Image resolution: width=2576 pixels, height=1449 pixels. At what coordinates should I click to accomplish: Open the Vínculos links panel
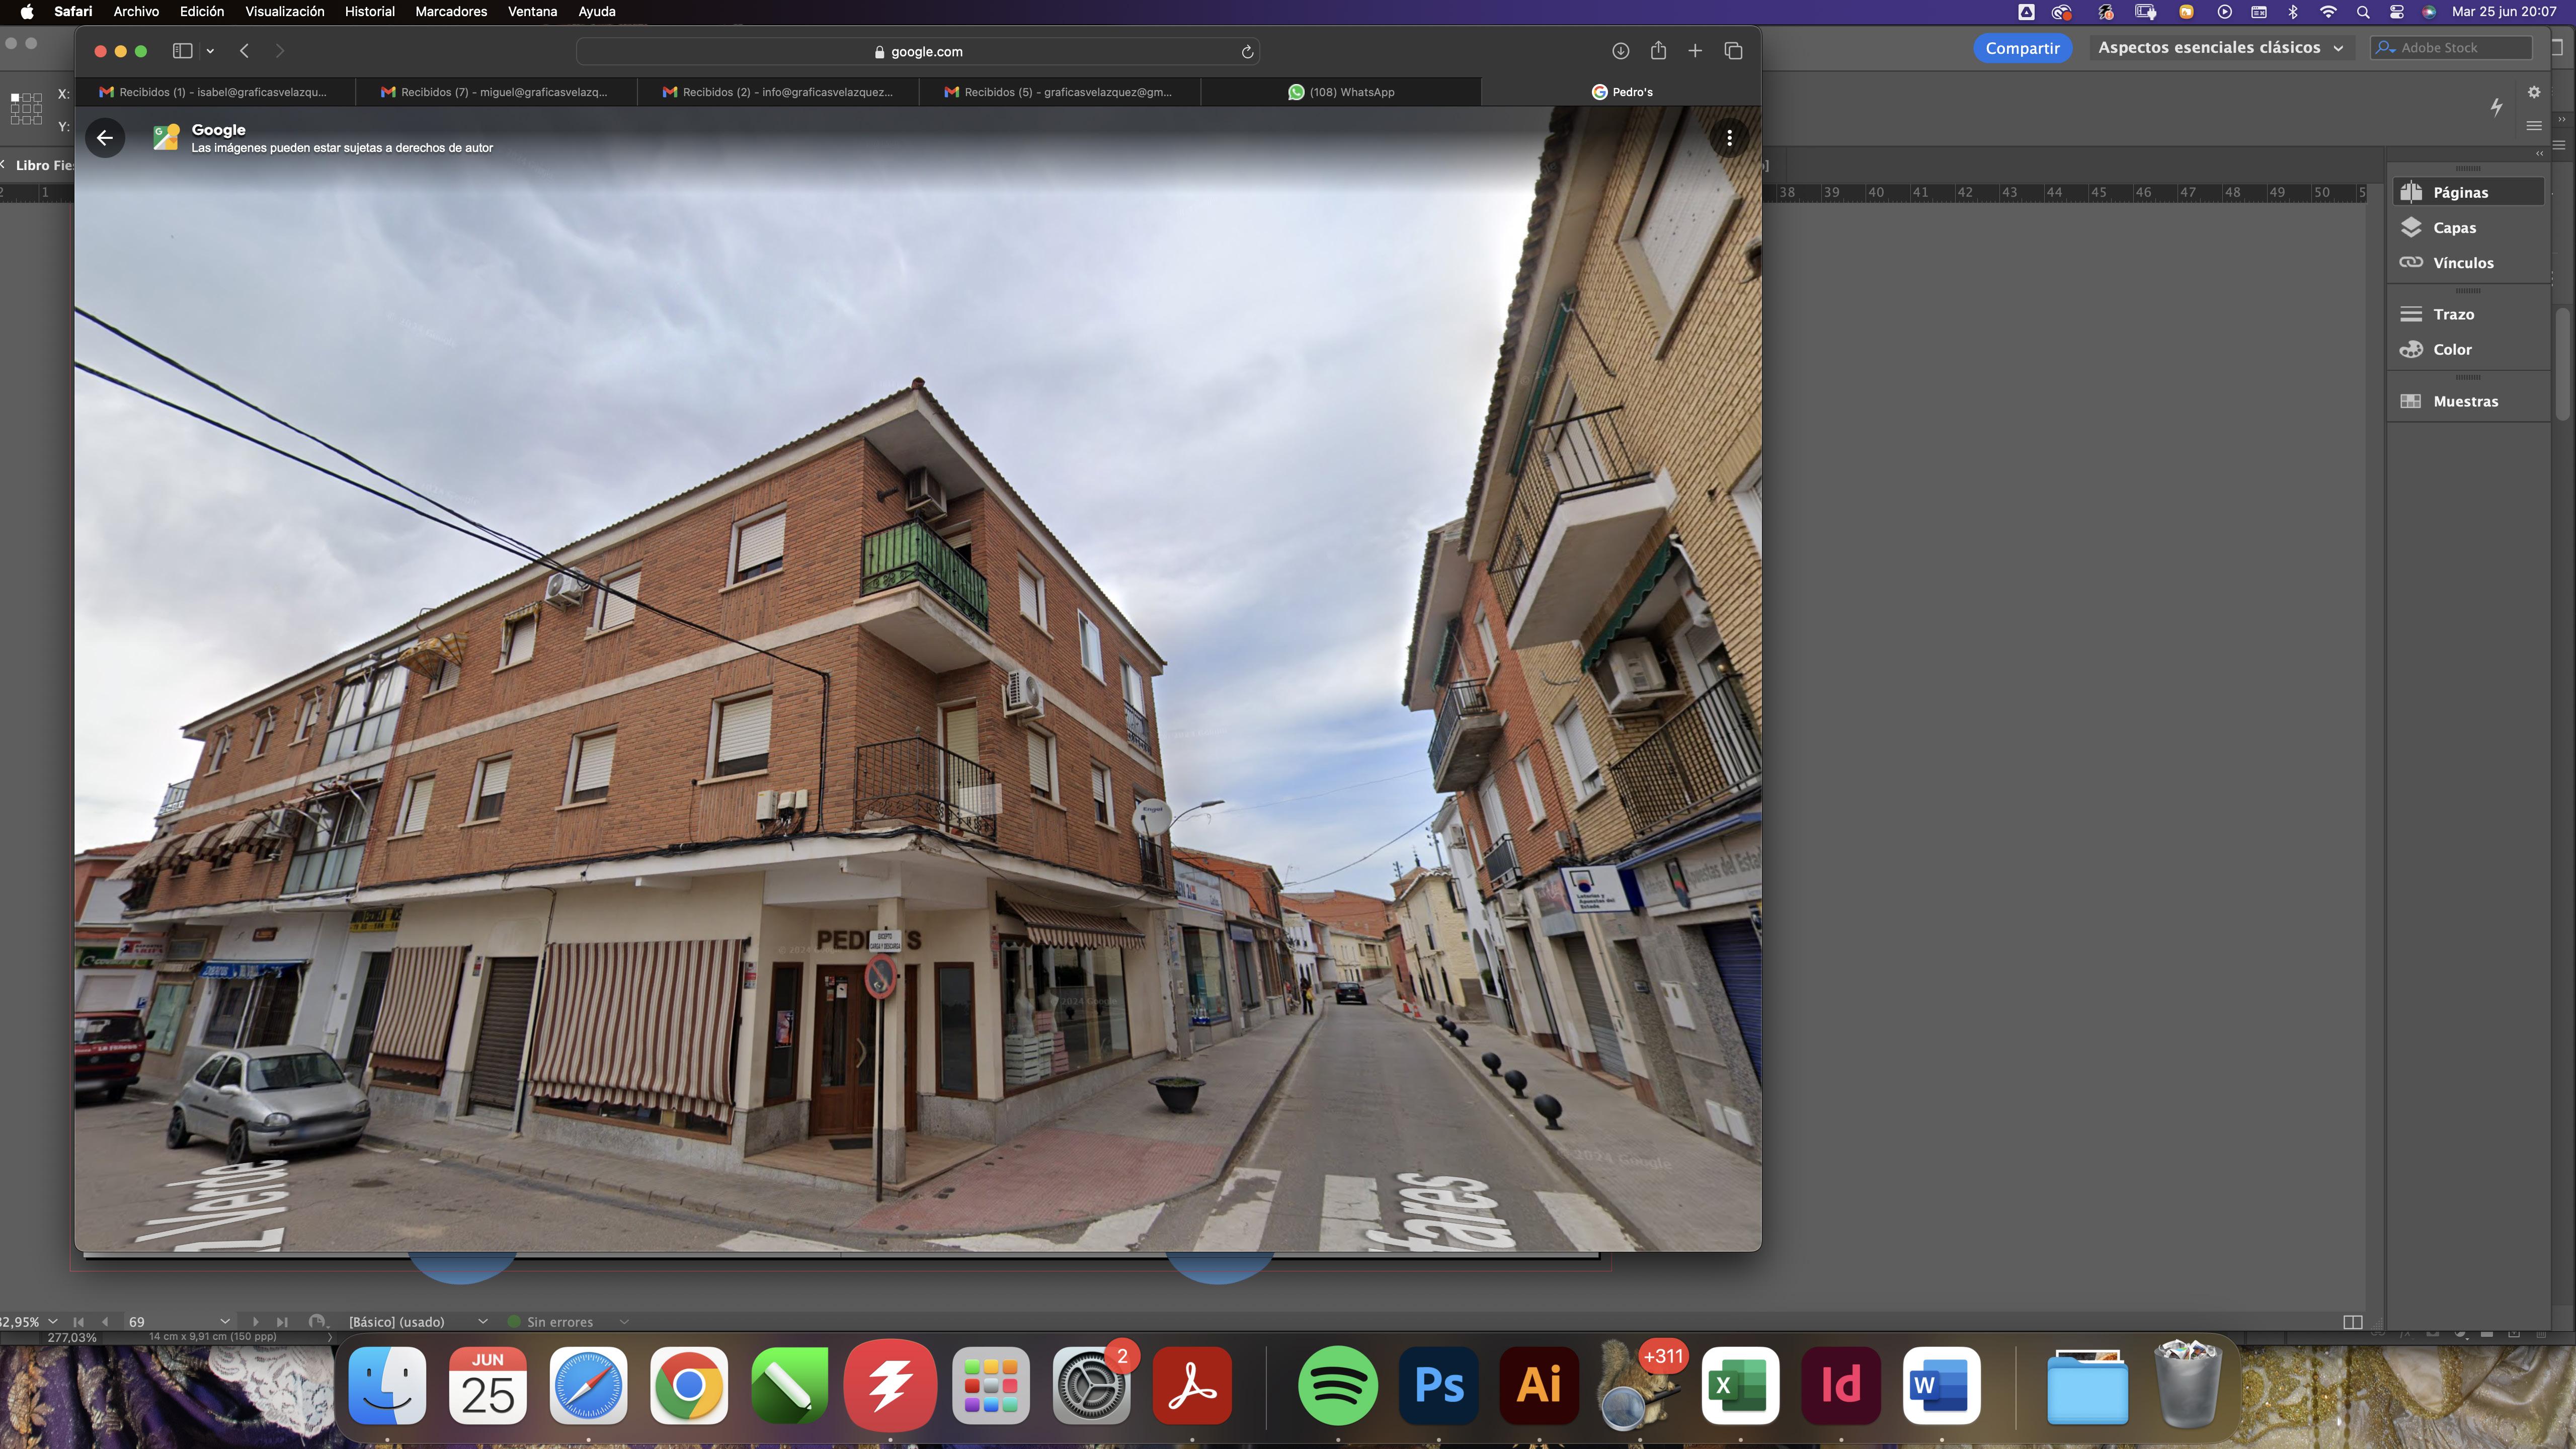(2462, 263)
